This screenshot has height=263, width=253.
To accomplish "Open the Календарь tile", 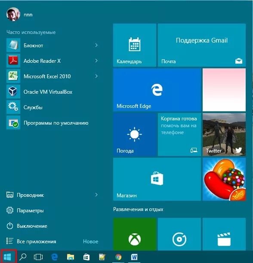I will pyautogui.click(x=135, y=45).
